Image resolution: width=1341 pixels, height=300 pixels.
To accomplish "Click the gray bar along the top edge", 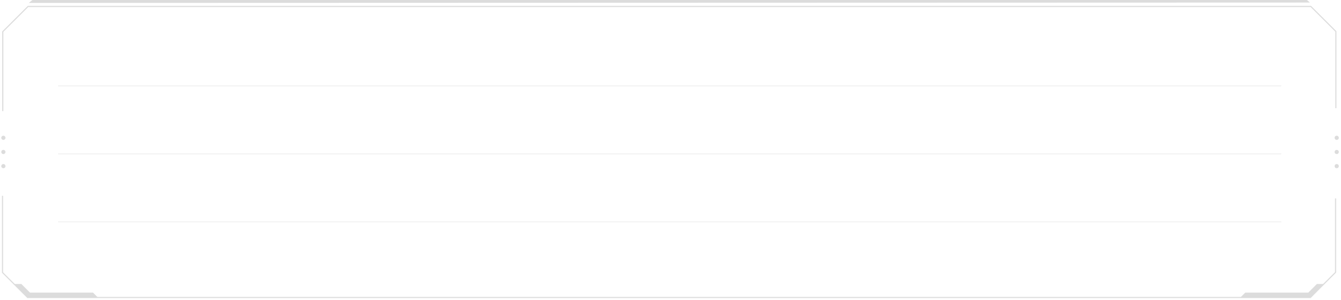I will pos(669,2).
